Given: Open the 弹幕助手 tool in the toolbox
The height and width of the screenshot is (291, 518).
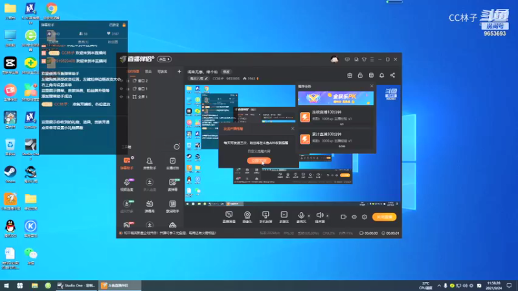Looking at the screenshot, I should 127,164.
